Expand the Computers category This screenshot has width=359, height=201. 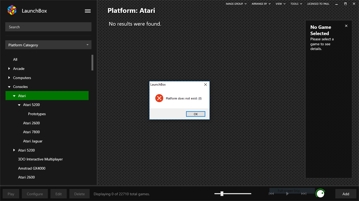(9, 78)
